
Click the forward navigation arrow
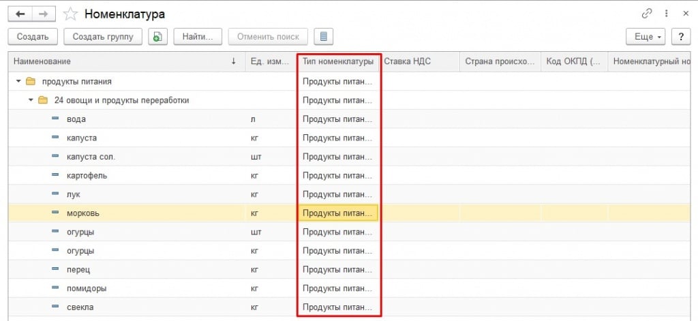coord(44,14)
